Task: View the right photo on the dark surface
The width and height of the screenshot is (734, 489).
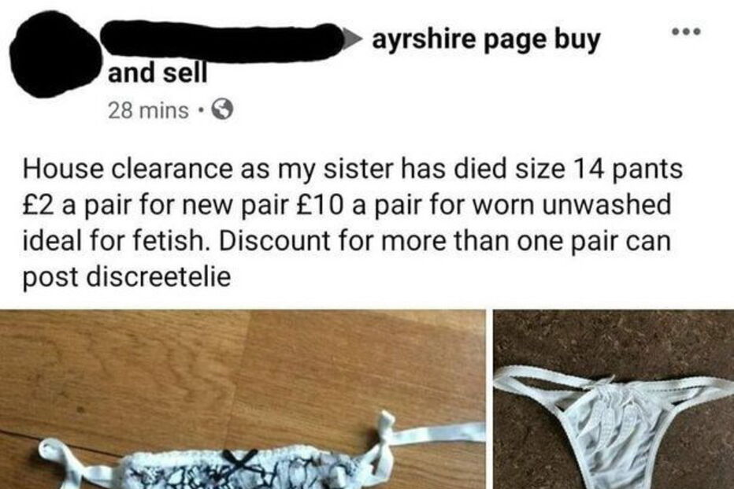Action: coord(614,399)
